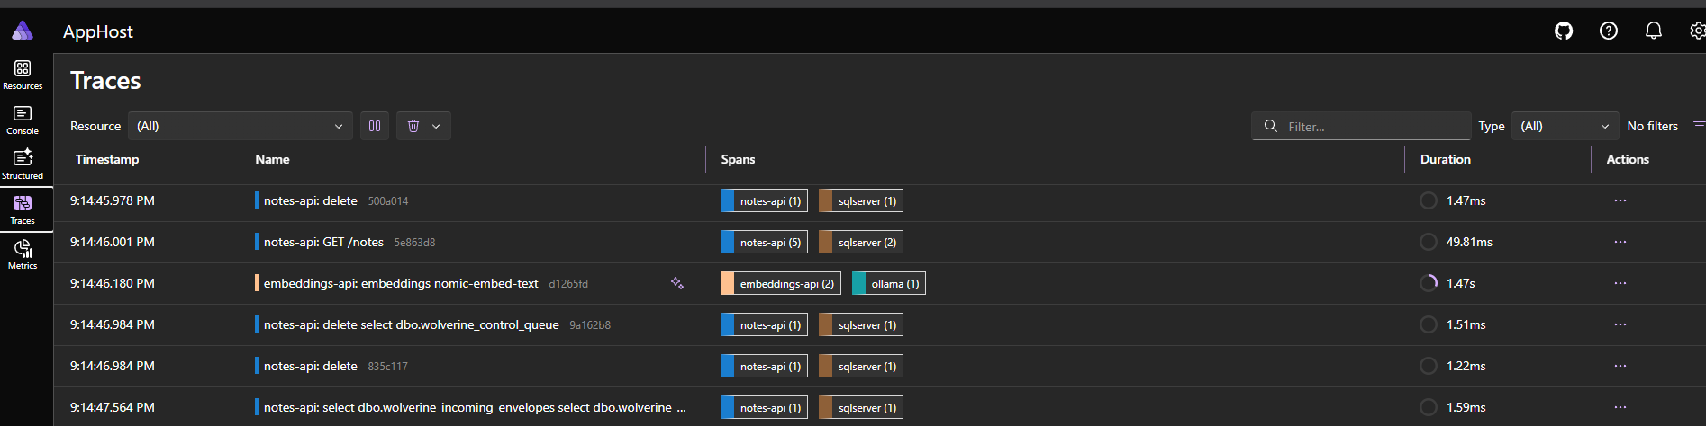Open actions menu for notes-api: delete 500a014
This screenshot has height=426, width=1706.
[x=1620, y=200]
